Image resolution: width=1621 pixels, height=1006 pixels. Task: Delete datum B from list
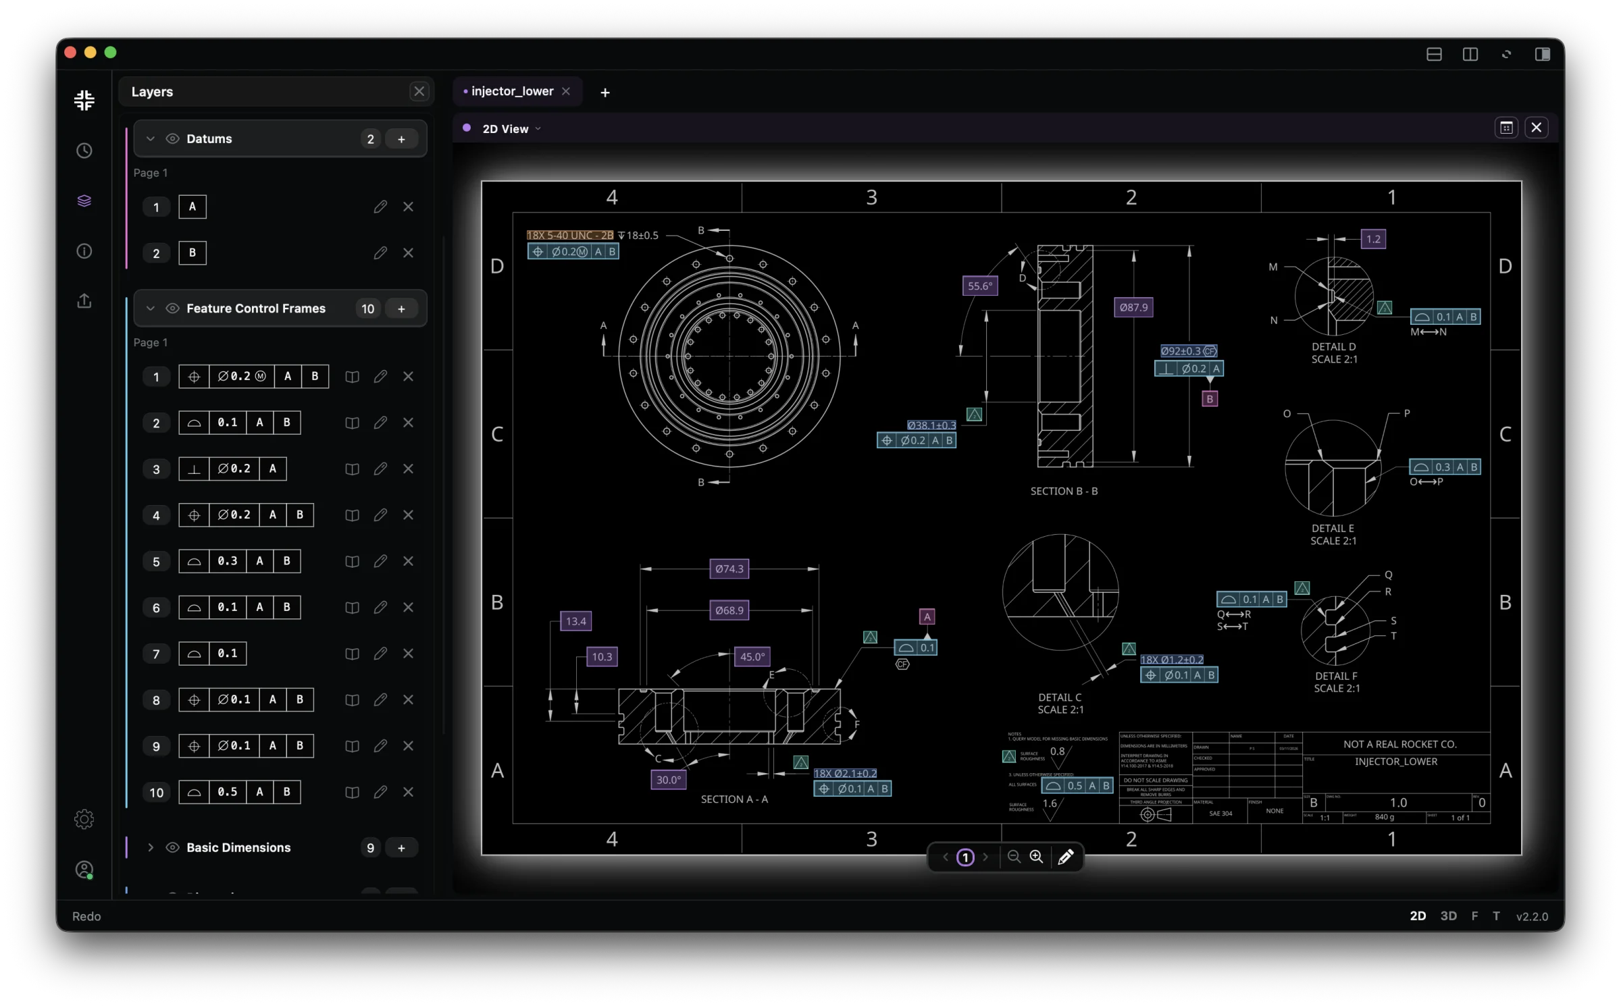pos(408,253)
